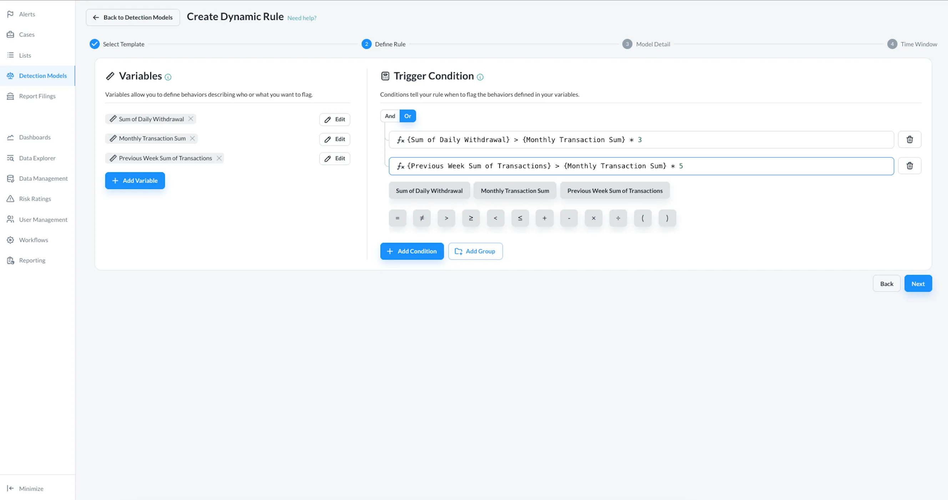Delete the first trigger condition with trash icon

click(909, 140)
